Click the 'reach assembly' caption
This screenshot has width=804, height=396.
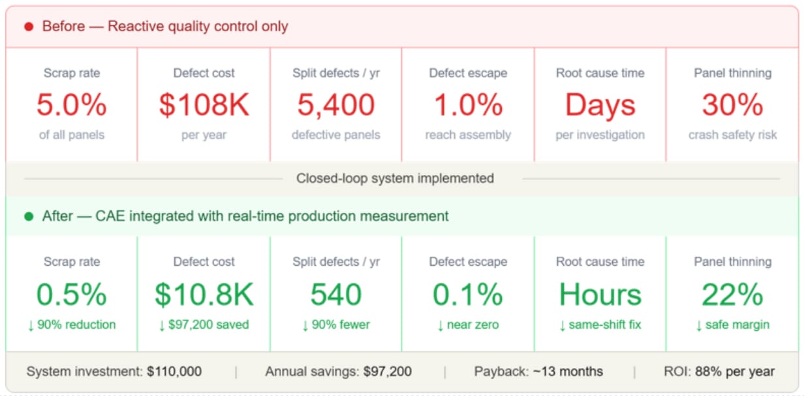[x=468, y=135]
